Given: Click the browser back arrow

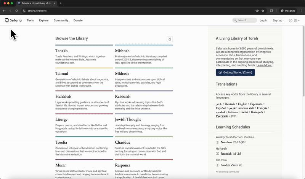Looking at the screenshot, I should point(4,11).
